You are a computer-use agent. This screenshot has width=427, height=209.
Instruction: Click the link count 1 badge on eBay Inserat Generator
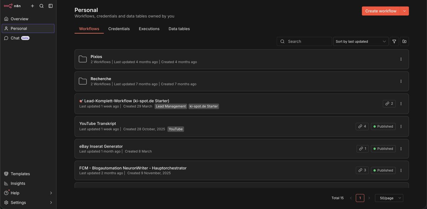point(363,149)
